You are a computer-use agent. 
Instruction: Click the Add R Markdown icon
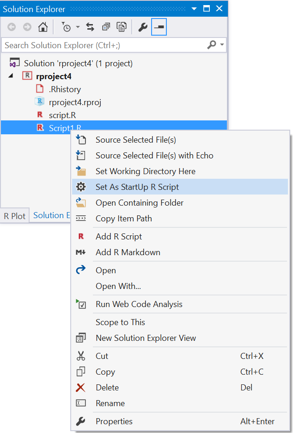pyautogui.click(x=81, y=252)
